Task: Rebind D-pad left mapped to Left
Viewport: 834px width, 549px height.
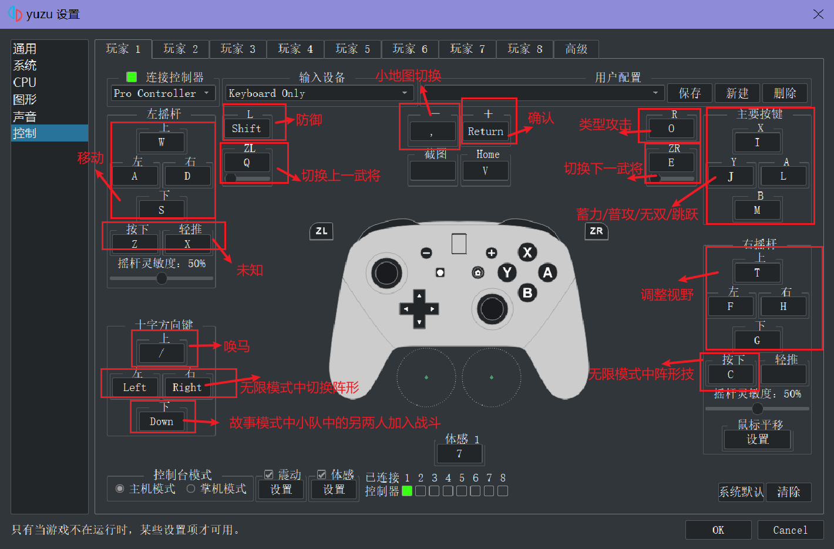Action: coord(134,388)
